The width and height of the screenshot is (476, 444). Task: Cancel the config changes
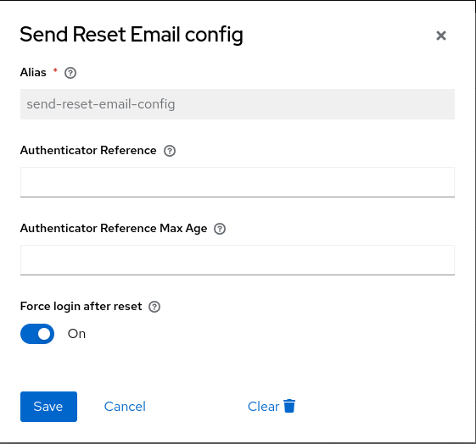[125, 407]
